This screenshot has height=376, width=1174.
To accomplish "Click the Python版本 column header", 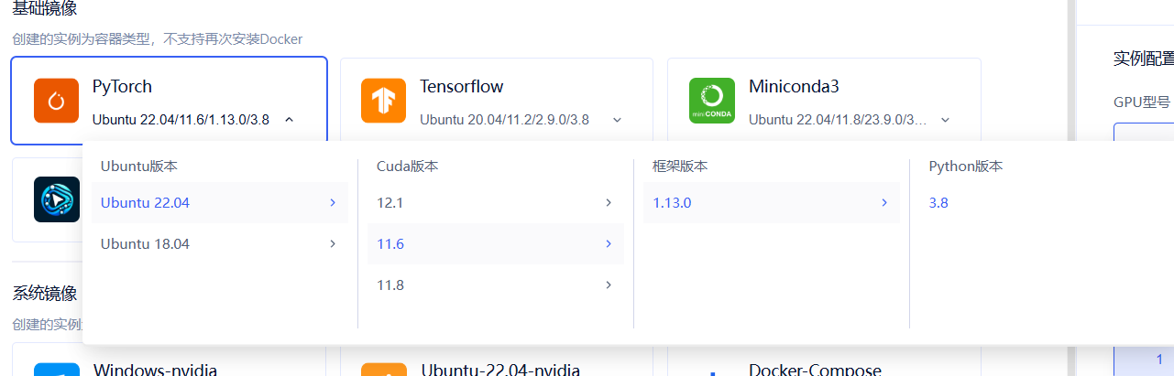I will (x=965, y=167).
